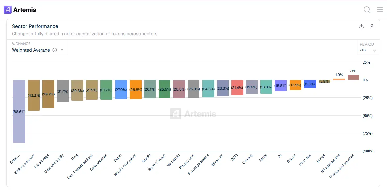387x190 pixels.
Task: Open the search magnifier
Action: (367, 10)
